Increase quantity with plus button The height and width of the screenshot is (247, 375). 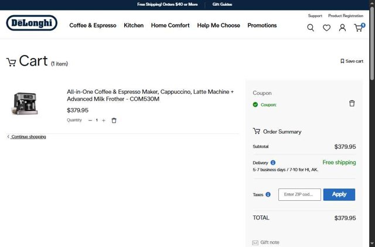(104, 121)
